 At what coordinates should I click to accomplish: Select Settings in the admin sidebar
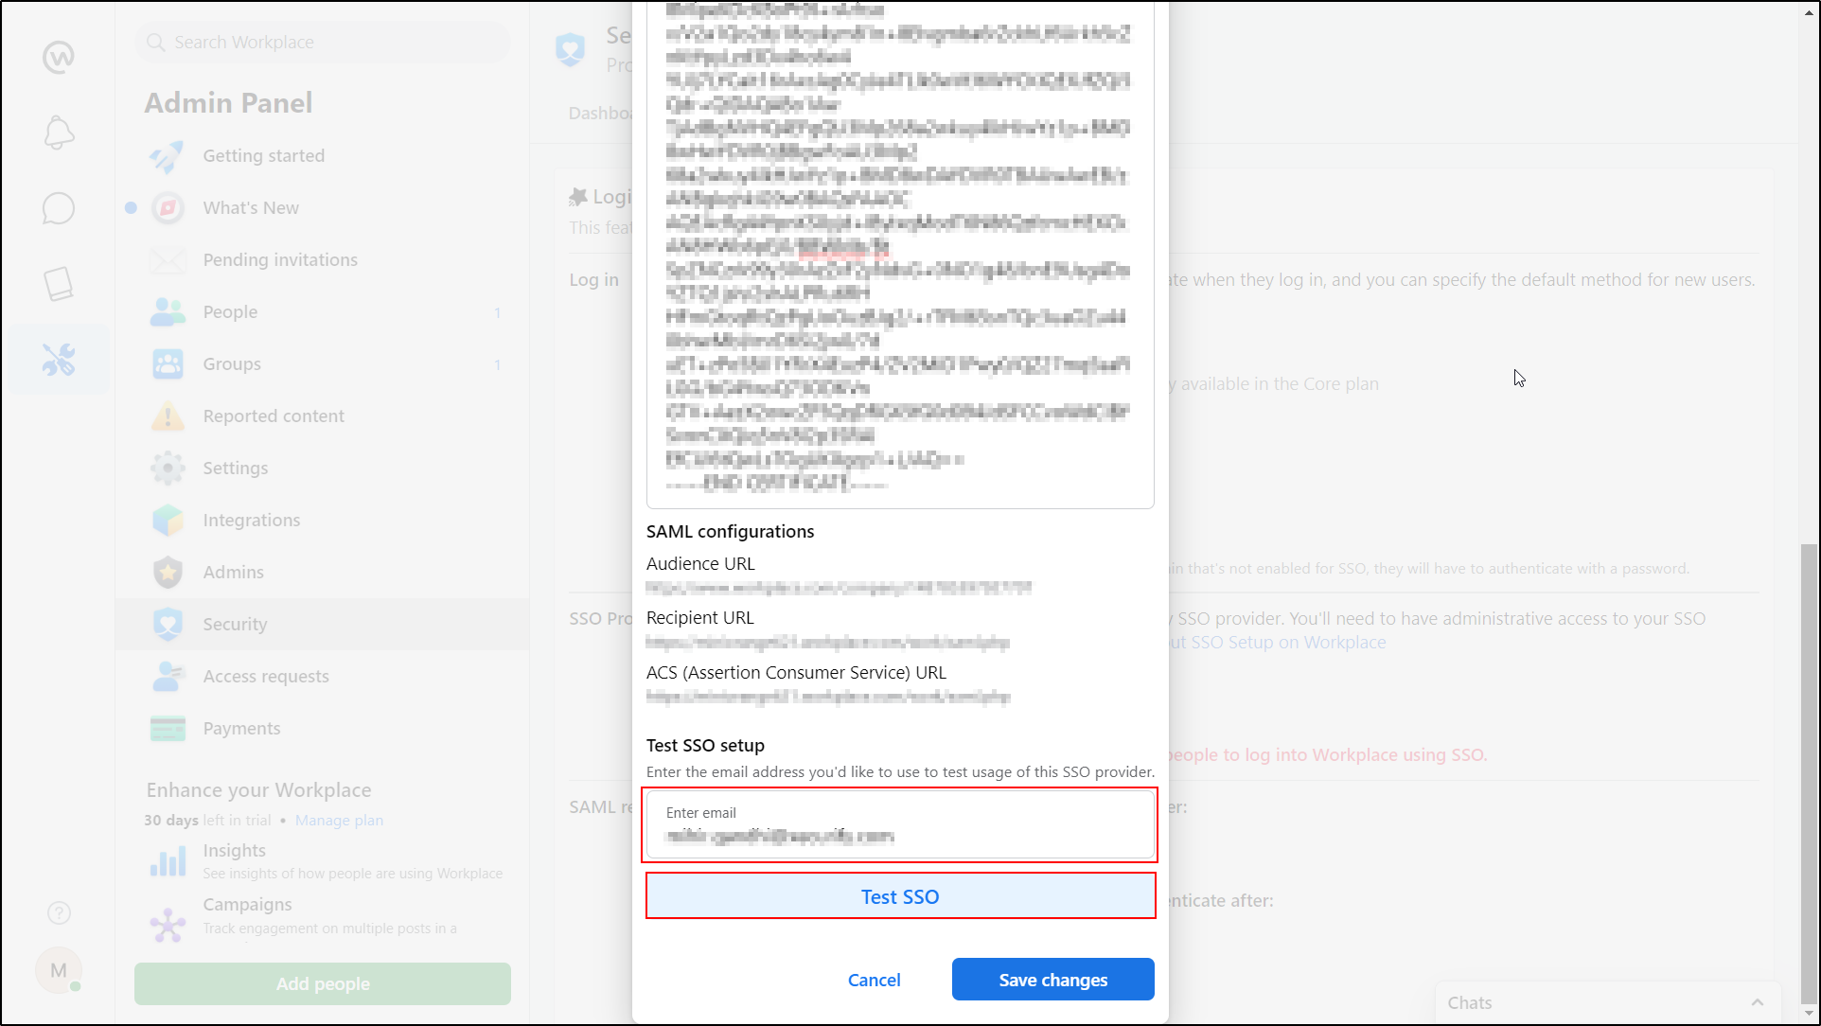[x=235, y=468]
